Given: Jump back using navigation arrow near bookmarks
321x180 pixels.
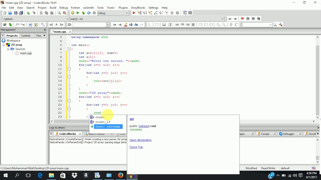Looking at the screenshot, I should click(x=230, y=19).
